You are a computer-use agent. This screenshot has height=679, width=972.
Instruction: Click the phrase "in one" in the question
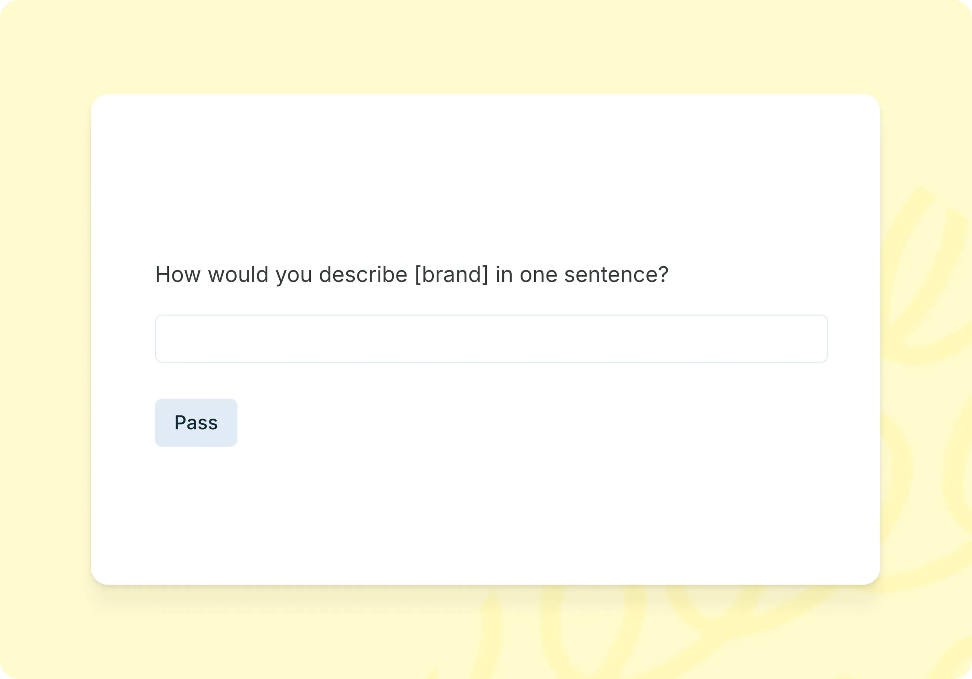526,274
